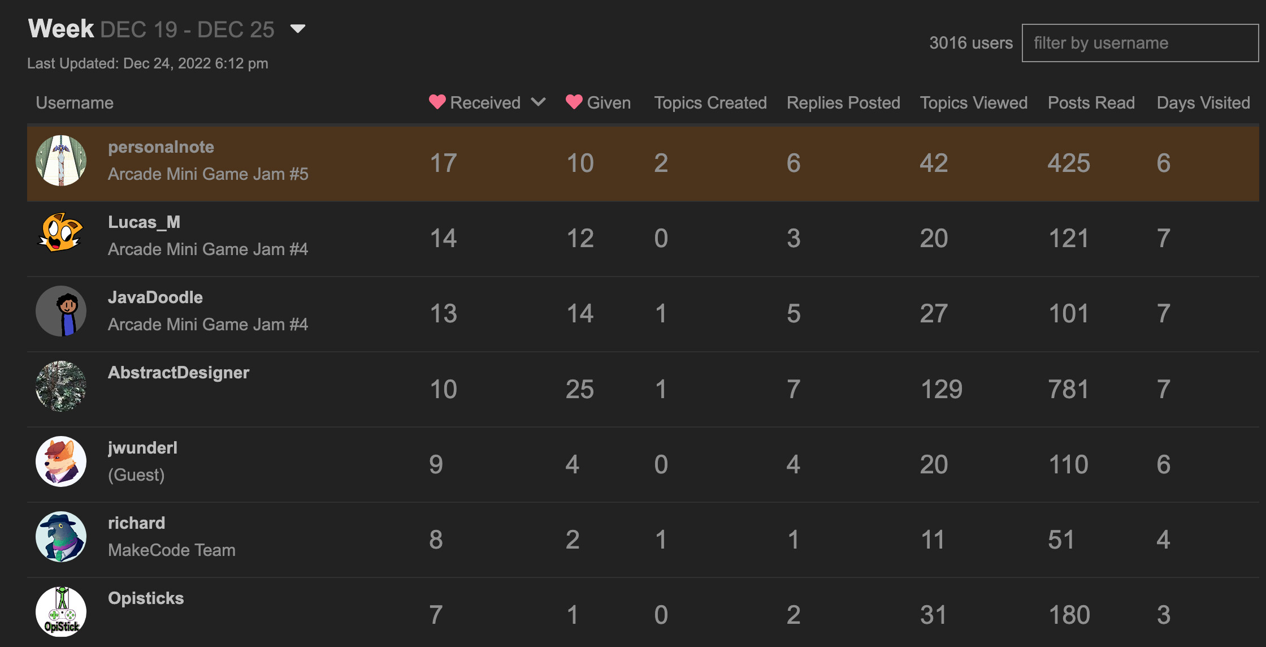1266x647 pixels.
Task: Open the personalnote username link
Action: [x=161, y=147]
